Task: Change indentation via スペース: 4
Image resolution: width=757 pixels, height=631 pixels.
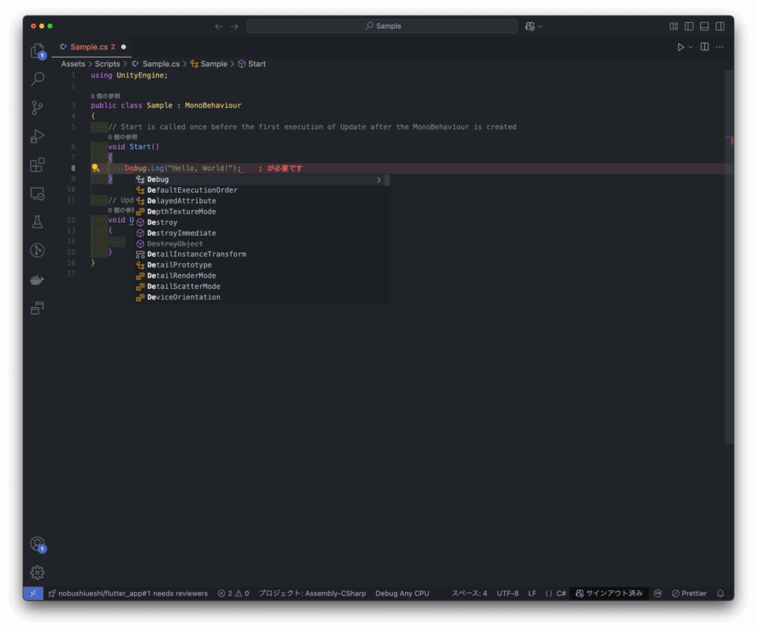Action: (469, 593)
